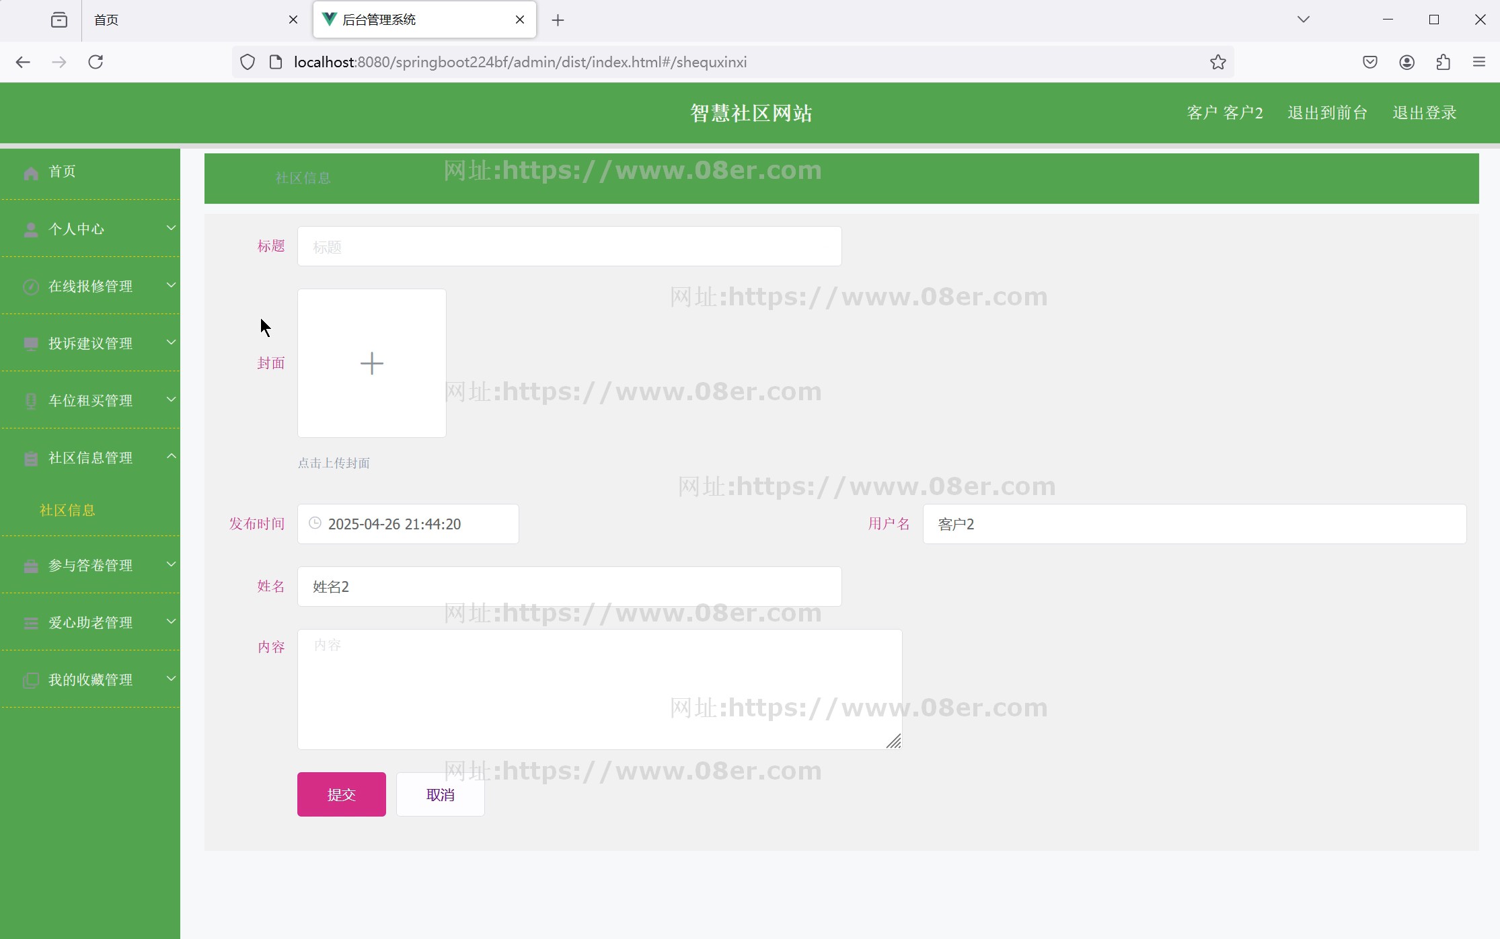Viewport: 1500px width, 939px height.
Task: Click the 取消 cancel button
Action: (441, 794)
